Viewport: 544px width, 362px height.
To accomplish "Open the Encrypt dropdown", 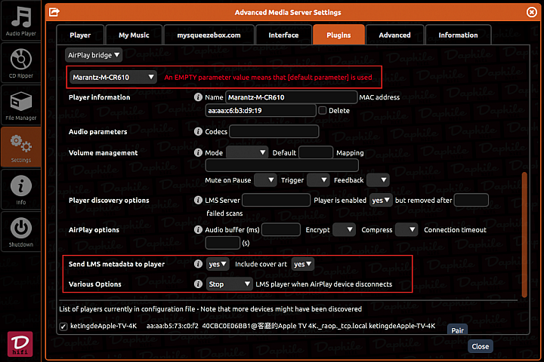I will tap(344, 230).
